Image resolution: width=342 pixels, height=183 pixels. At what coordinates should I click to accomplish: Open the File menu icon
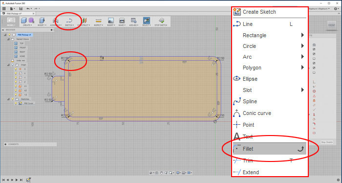[x=12, y=9]
